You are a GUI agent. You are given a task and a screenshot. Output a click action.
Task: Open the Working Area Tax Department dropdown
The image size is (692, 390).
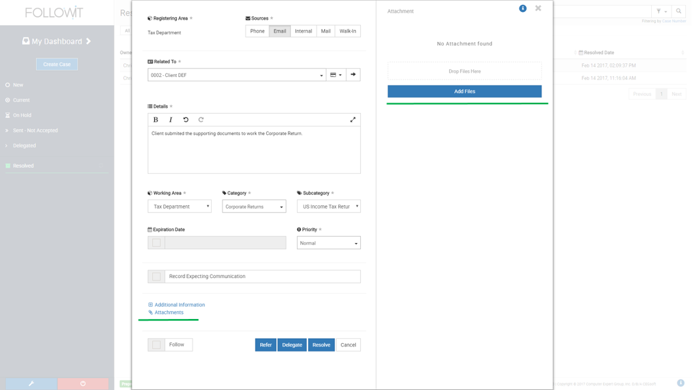179,206
